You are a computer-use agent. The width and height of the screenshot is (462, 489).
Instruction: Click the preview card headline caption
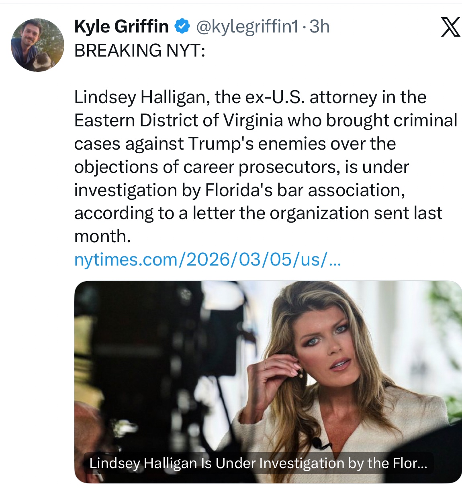(258, 463)
